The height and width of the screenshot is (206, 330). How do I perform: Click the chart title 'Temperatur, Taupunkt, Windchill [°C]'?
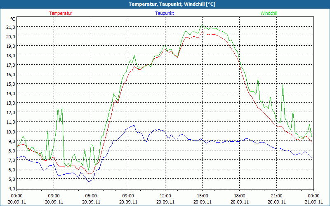coord(172,4)
